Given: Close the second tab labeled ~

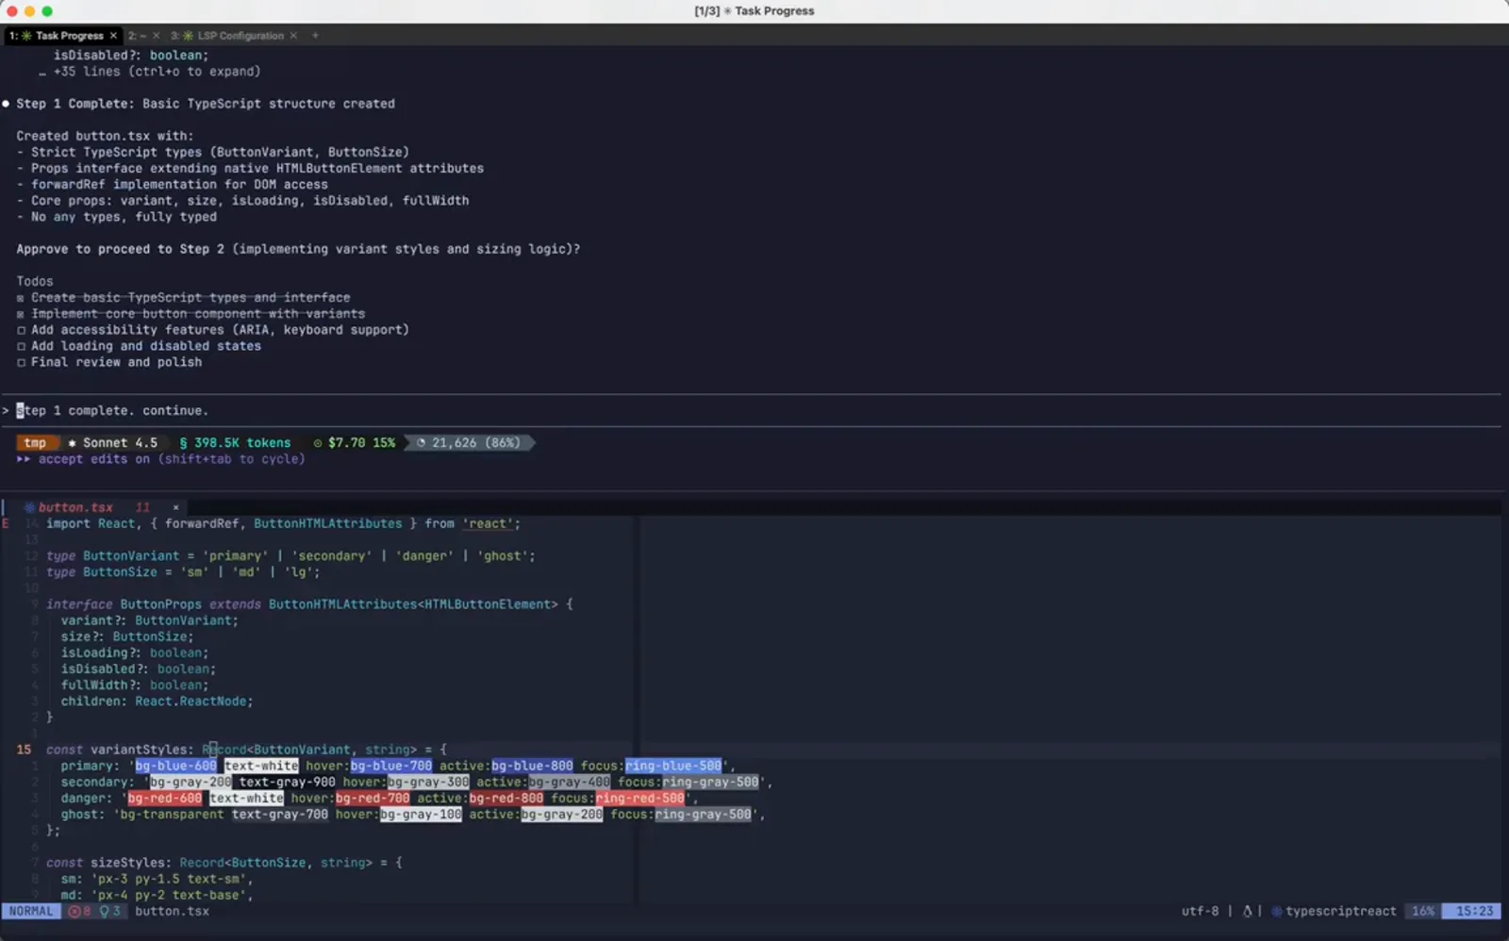Looking at the screenshot, I should [x=157, y=36].
